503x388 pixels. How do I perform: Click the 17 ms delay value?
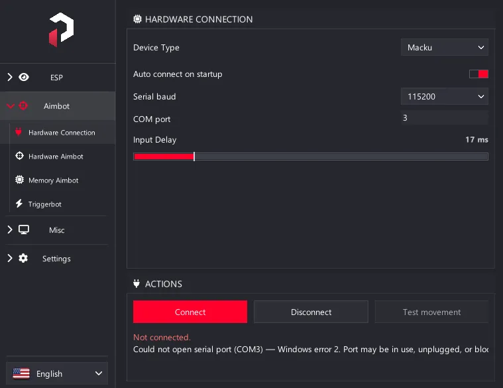tap(476, 139)
